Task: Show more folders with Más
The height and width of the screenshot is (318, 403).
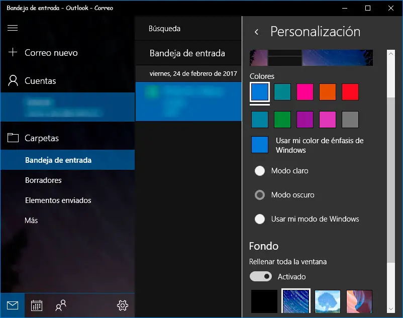Action: 31,220
